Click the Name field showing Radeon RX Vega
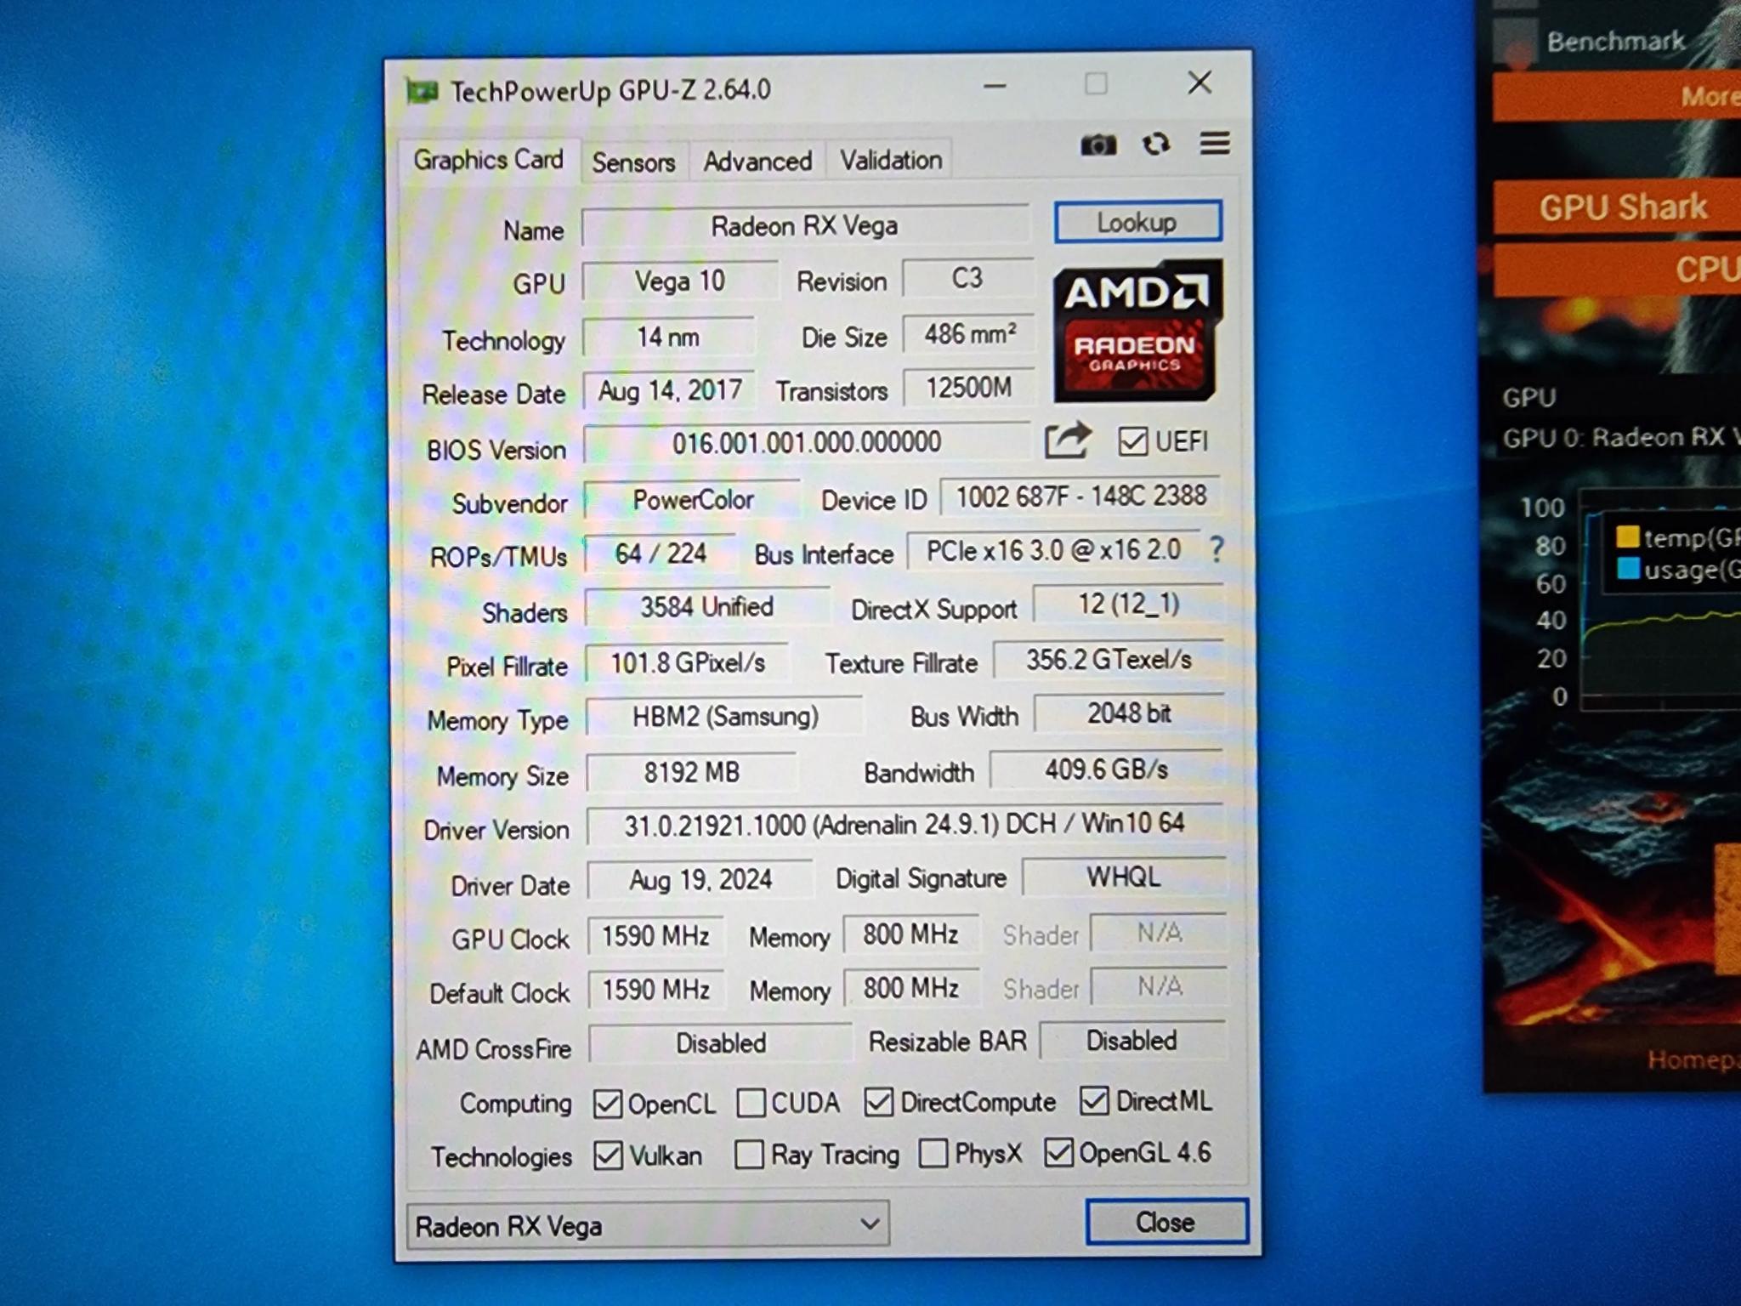The width and height of the screenshot is (1741, 1306). [x=805, y=226]
